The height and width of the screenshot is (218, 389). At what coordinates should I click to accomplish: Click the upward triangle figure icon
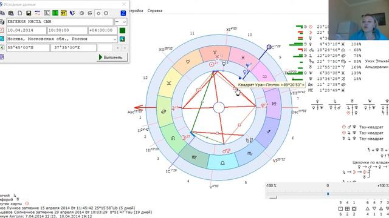(x=367, y=209)
